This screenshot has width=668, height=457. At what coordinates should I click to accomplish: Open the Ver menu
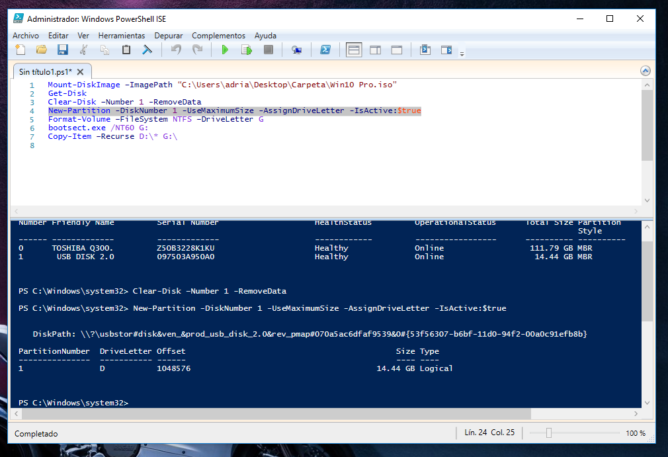[83, 36]
